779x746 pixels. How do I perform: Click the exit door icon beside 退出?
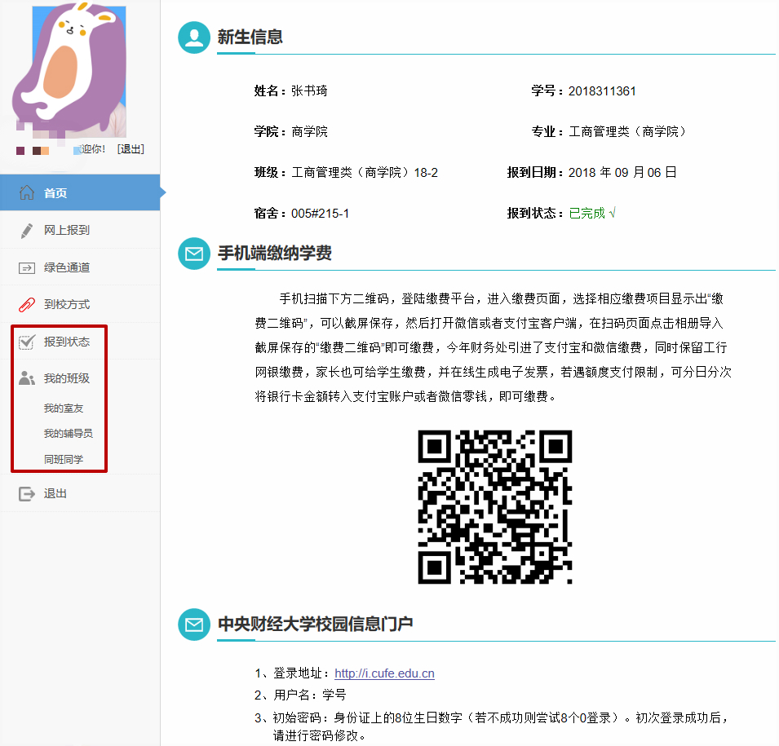tap(27, 494)
